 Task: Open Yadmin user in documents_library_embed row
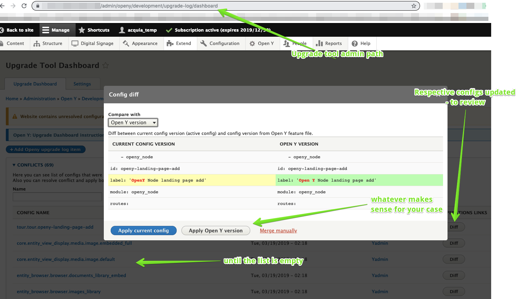coord(380,275)
